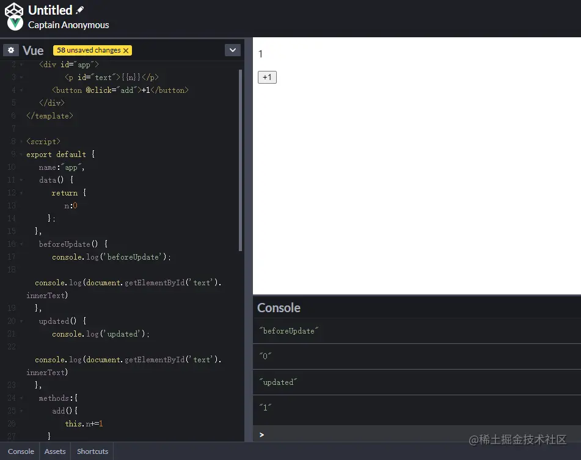The image size is (581, 460).
Task: Click the "beforeUpdate" console log entry
Action: coord(417,330)
